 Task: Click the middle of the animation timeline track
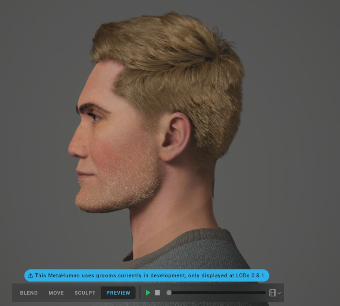click(217, 293)
